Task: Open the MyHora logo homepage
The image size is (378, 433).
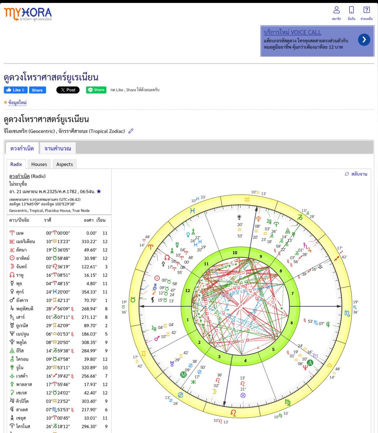Action: point(28,14)
